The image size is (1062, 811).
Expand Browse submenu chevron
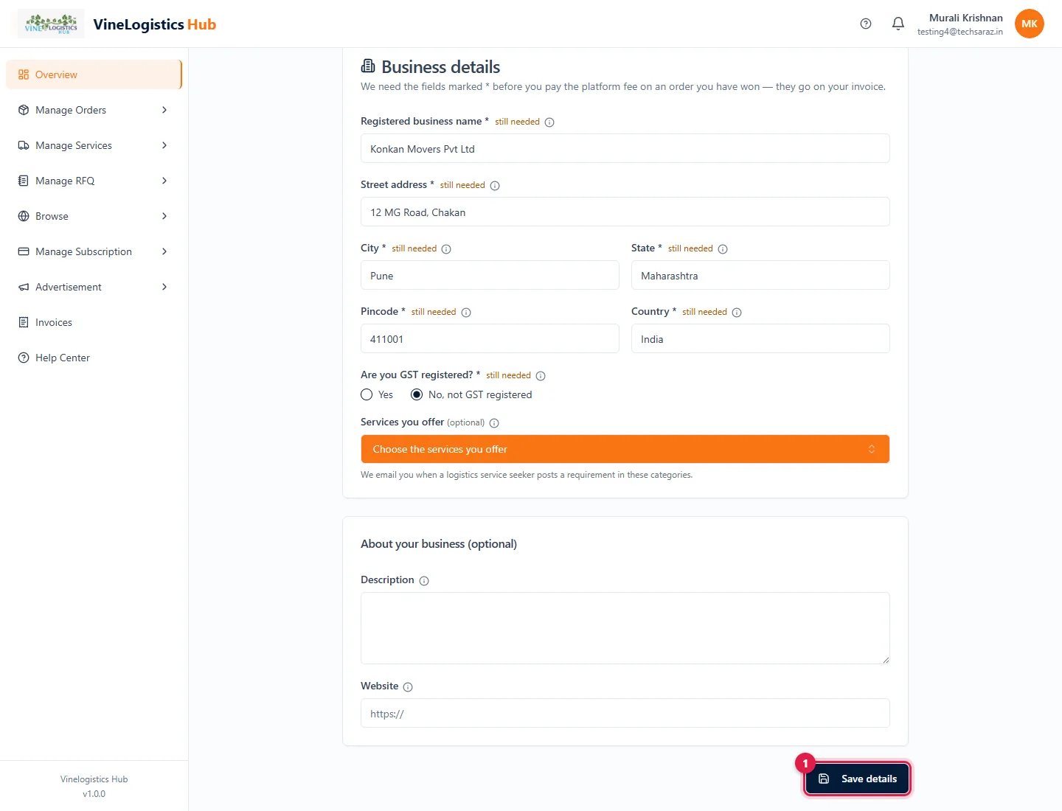point(164,216)
